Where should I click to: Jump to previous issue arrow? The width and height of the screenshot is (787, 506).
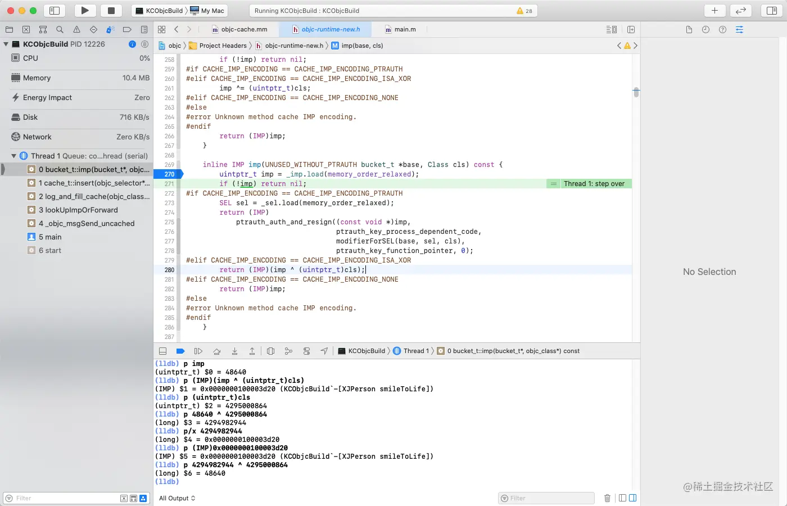click(619, 46)
